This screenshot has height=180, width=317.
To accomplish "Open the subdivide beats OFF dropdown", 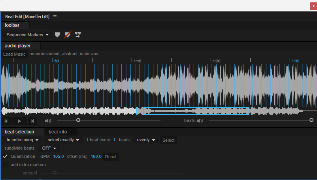I will (49, 148).
